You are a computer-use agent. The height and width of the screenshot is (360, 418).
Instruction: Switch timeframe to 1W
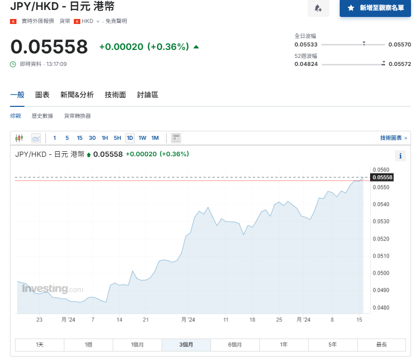[143, 138]
